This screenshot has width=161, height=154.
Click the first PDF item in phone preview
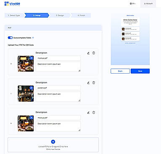tap(130, 29)
